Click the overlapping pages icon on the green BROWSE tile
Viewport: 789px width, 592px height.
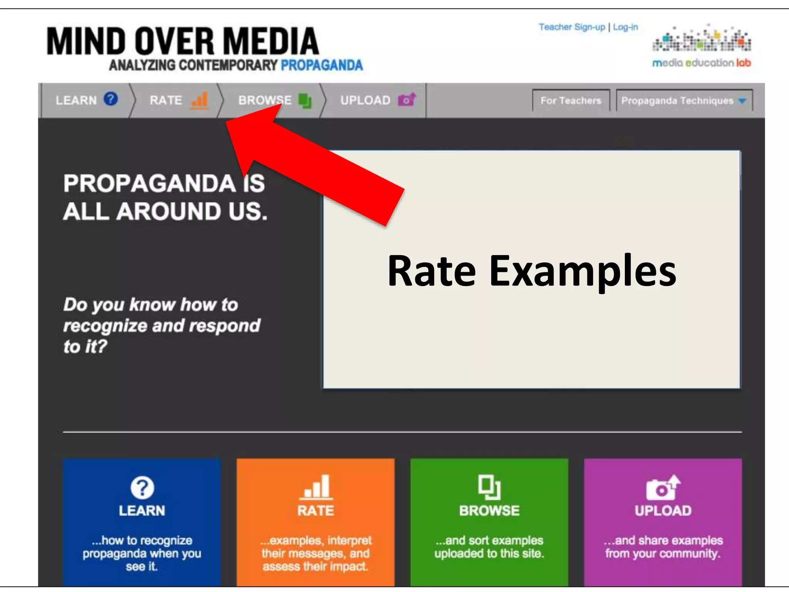(x=489, y=487)
